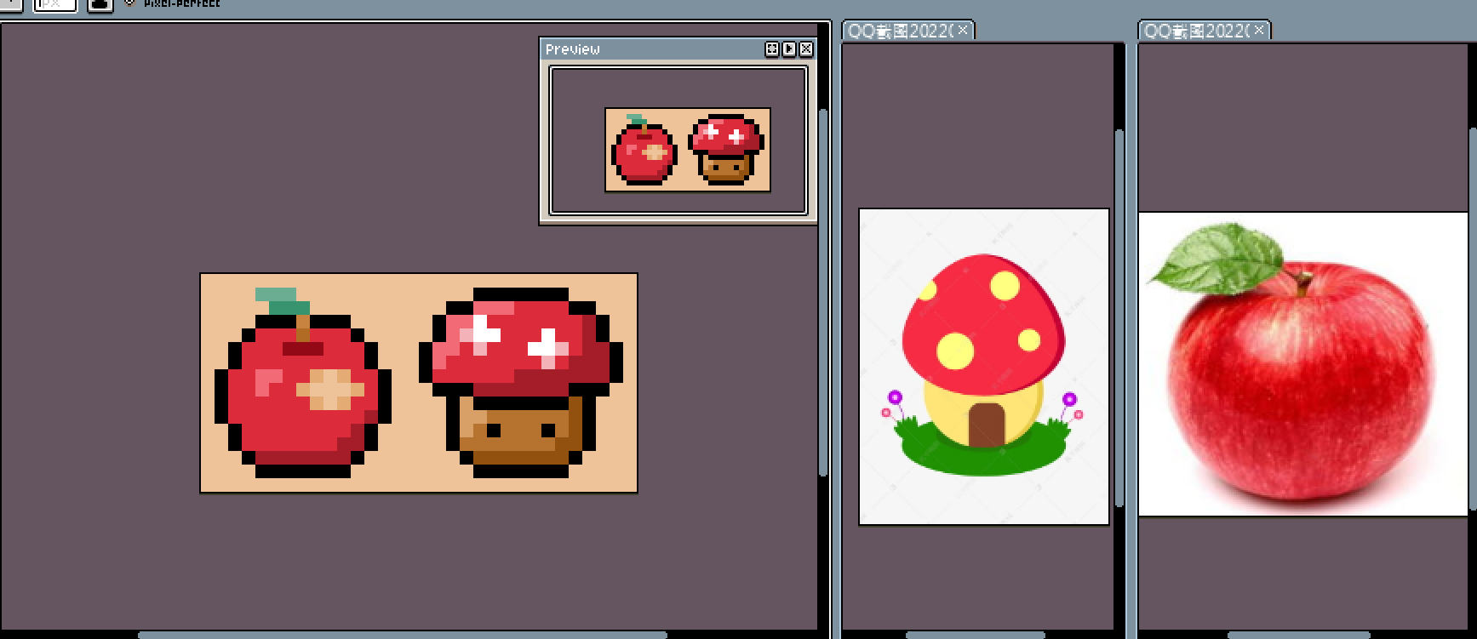Click the brush size px input field
The height and width of the screenshot is (639, 1477).
(x=54, y=4)
